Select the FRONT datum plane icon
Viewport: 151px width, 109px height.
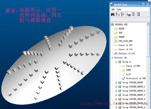click(x=116, y=37)
